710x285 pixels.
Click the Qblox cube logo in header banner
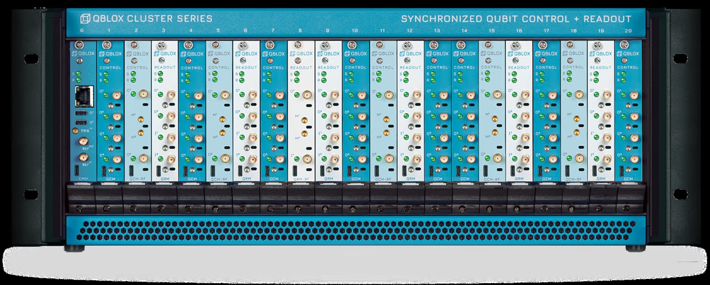click(x=84, y=19)
